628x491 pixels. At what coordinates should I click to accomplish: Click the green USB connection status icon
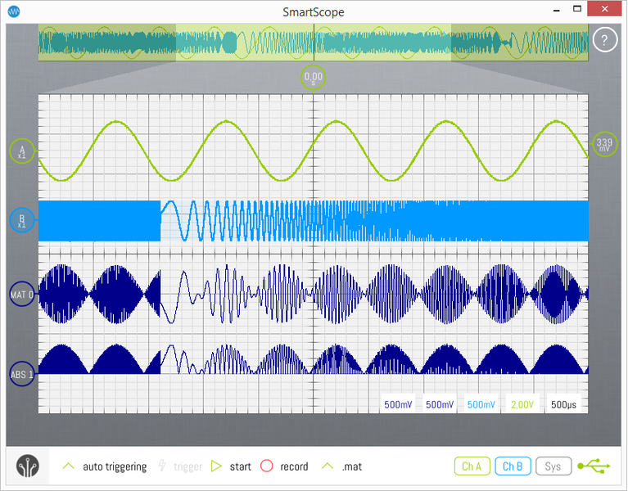point(594,466)
